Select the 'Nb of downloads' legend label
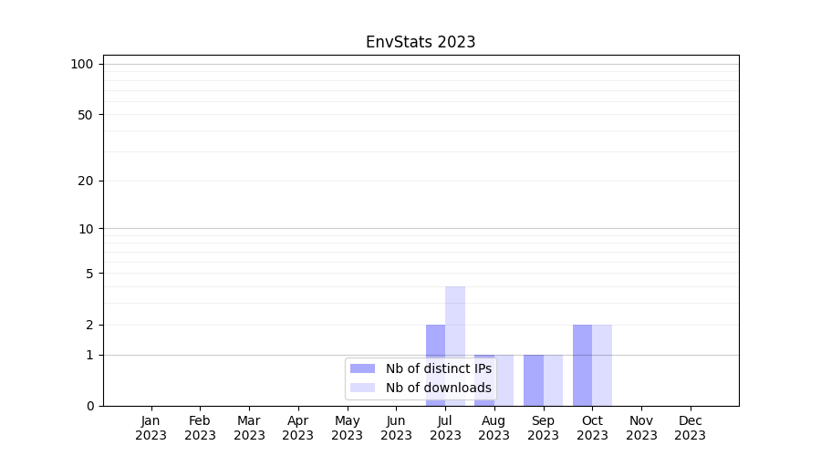 pyautogui.click(x=438, y=388)
